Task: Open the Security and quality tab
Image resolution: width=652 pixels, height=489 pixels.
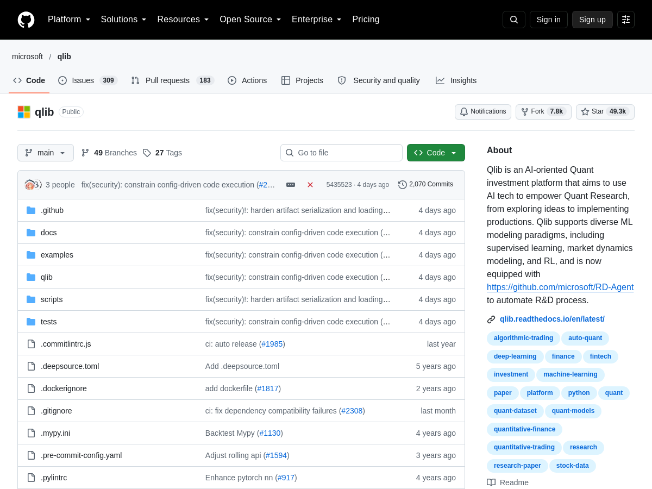Action: click(379, 80)
